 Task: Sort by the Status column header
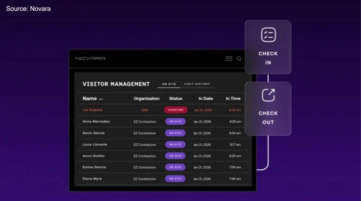[x=176, y=98]
